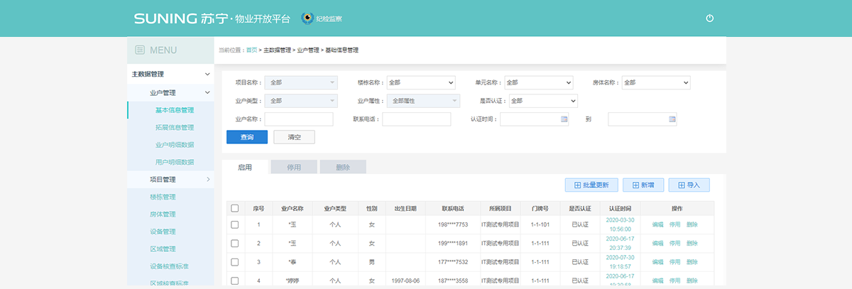The image size is (852, 289).
Task: Click birth date 1997-08-06
Action: pyautogui.click(x=405, y=280)
